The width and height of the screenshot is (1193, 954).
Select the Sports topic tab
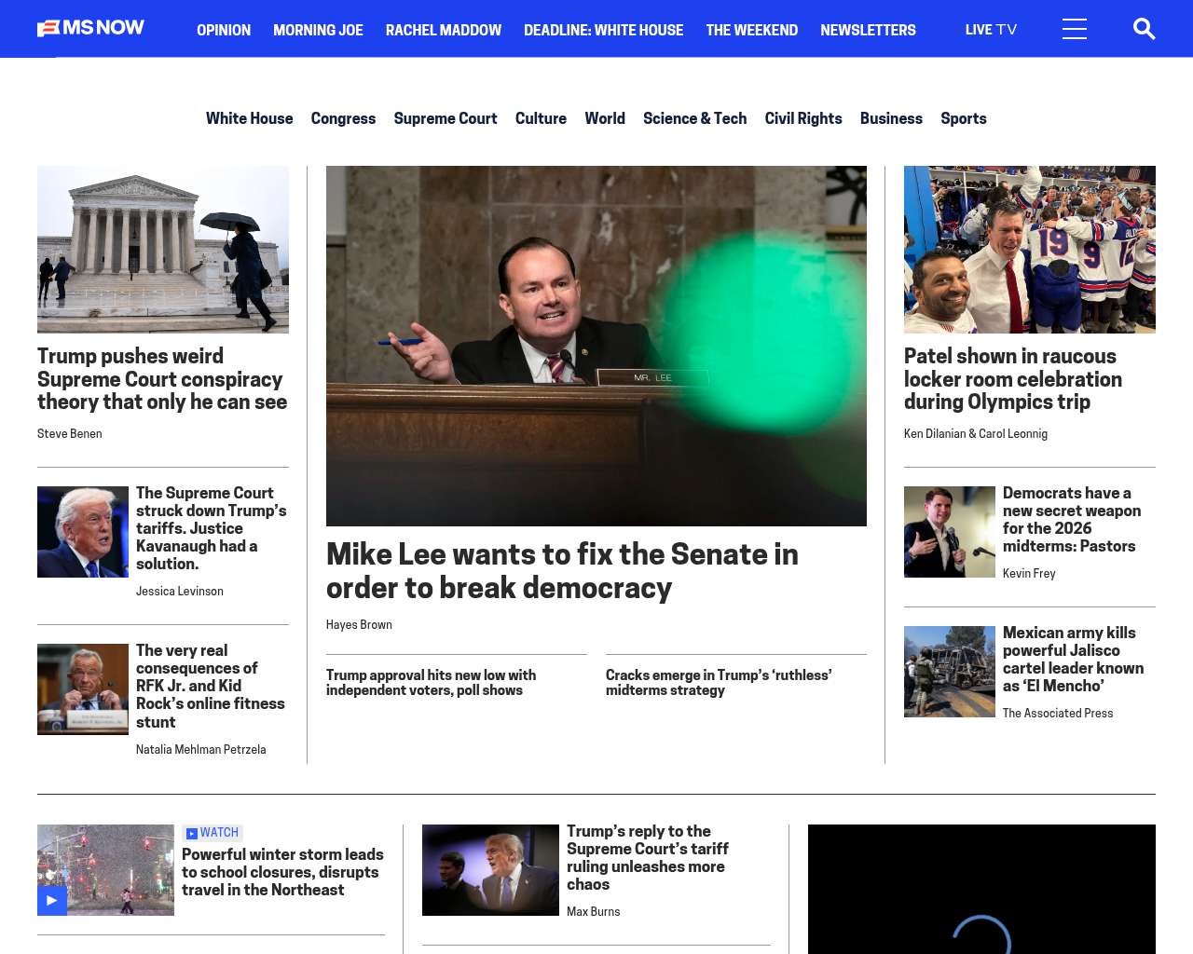click(x=963, y=118)
